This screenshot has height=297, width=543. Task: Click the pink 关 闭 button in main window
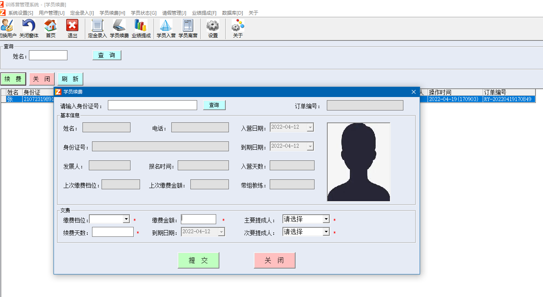click(x=42, y=79)
